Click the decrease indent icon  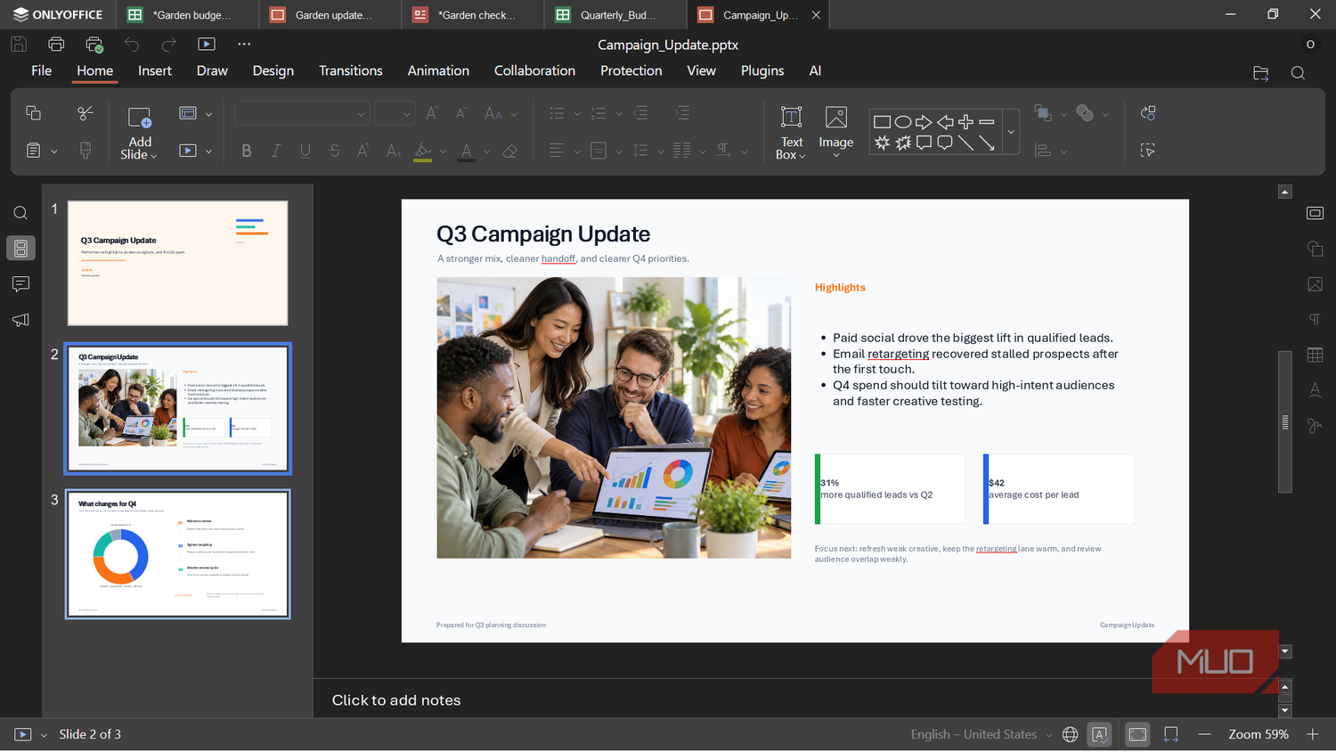click(x=640, y=113)
